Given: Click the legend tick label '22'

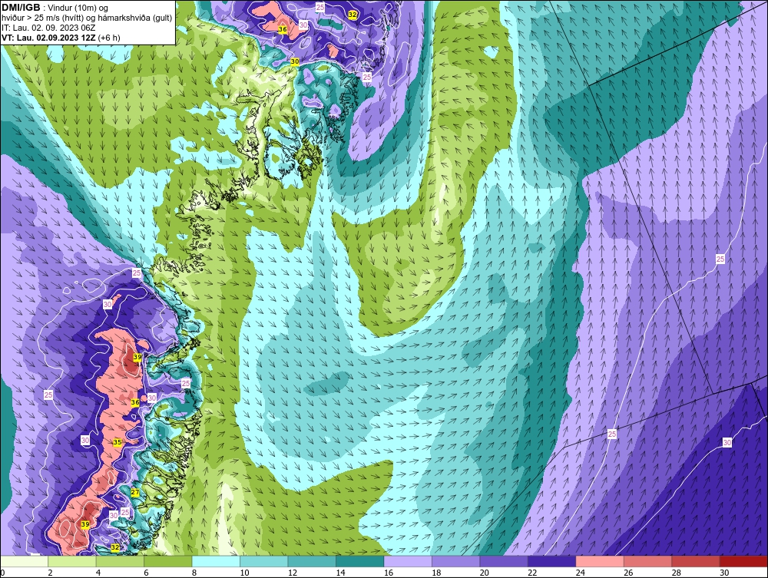Looking at the screenshot, I should click(532, 573).
